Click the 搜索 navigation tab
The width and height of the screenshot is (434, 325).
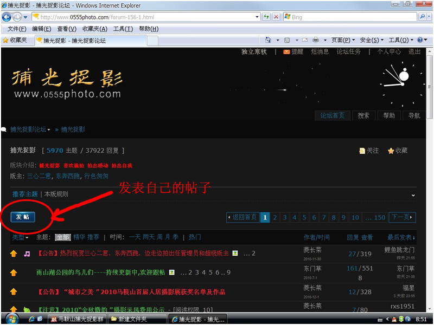363,115
